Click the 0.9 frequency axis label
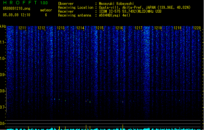The image size is (204, 130). pyautogui.click(x=3, y=75)
